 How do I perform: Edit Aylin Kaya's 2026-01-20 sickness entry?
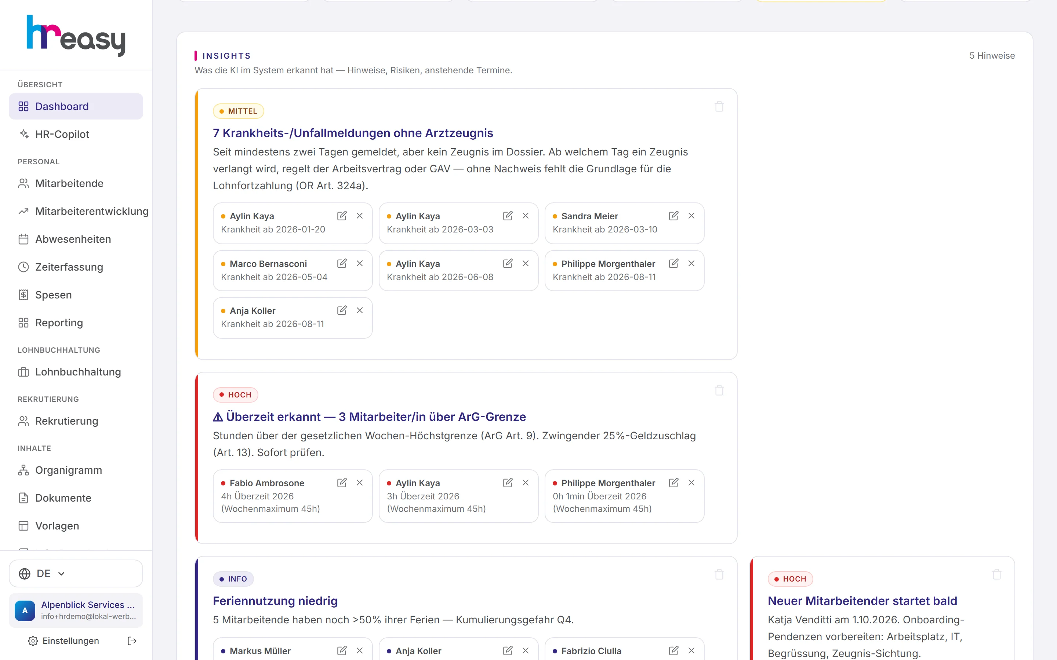(342, 216)
